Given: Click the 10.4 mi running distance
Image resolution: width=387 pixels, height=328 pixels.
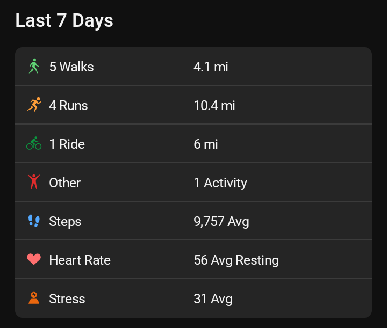Looking at the screenshot, I should [x=214, y=105].
